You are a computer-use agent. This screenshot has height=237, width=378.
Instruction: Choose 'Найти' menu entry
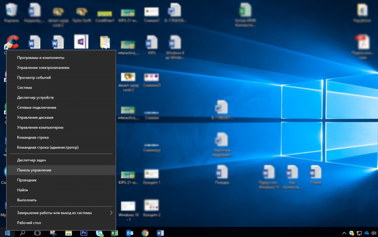click(x=61, y=190)
